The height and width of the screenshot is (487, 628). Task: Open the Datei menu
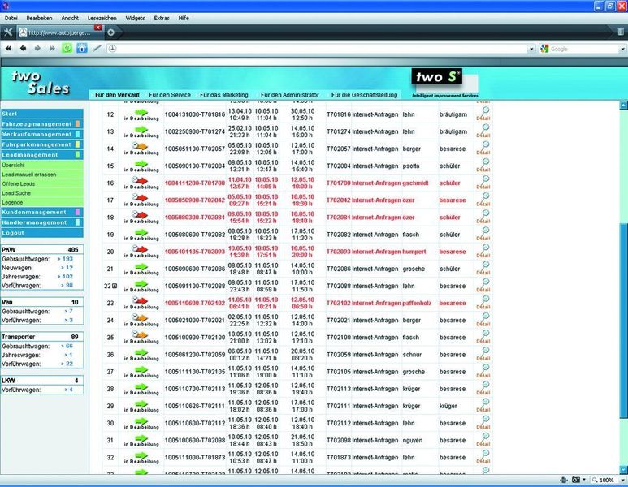11,19
